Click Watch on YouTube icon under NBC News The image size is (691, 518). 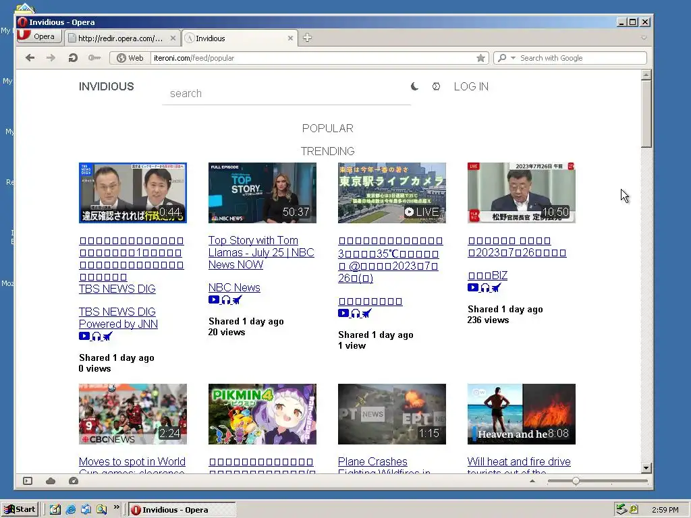coord(214,300)
